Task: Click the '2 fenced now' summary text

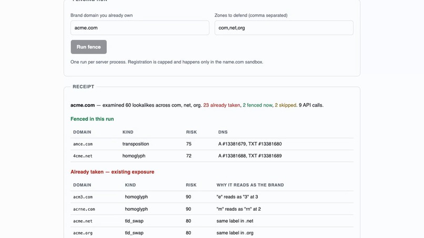Action: click(257, 105)
